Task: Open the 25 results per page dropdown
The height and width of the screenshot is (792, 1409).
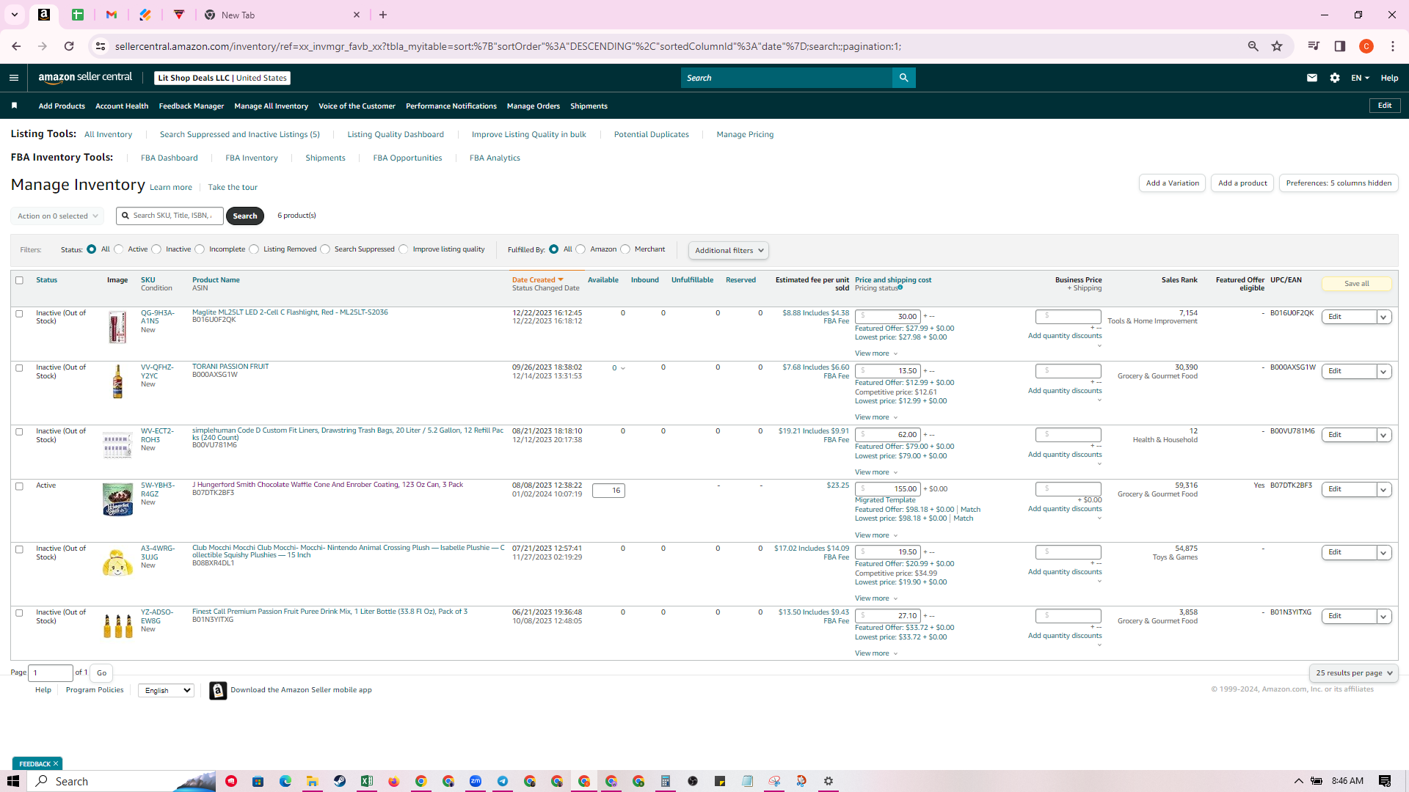Action: pyautogui.click(x=1354, y=673)
